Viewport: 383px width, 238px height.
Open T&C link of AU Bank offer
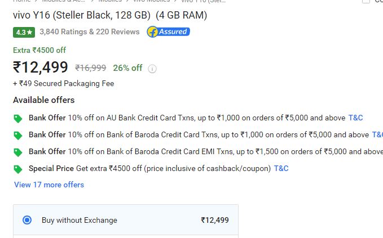[355, 118]
